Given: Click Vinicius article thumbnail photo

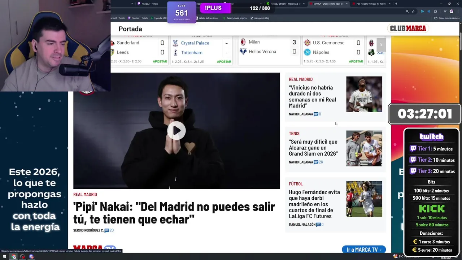Looking at the screenshot, I should 364,94.
